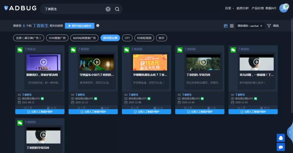Open the QQ contact floating icon

(281, 138)
